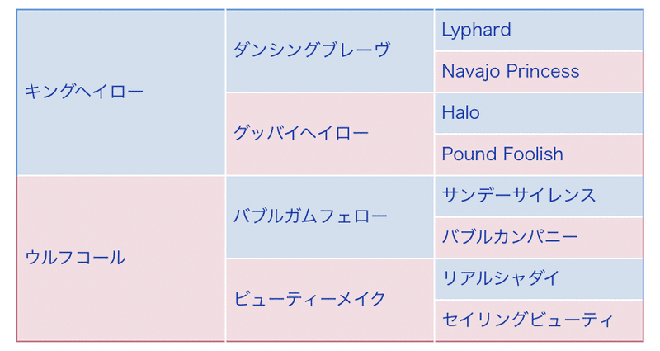Image resolution: width=660 pixels, height=351 pixels.
Task: Select the セイリングビューティ entry
Action: pos(540,320)
